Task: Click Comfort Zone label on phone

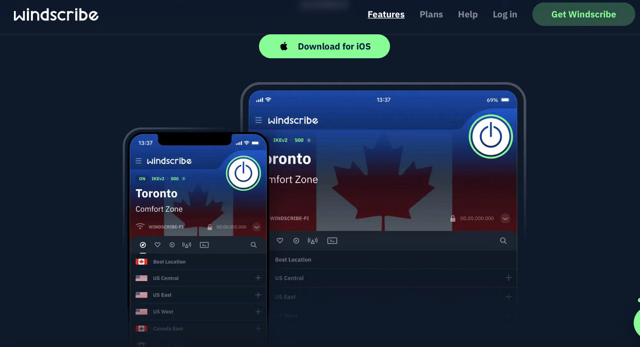Action: (159, 209)
